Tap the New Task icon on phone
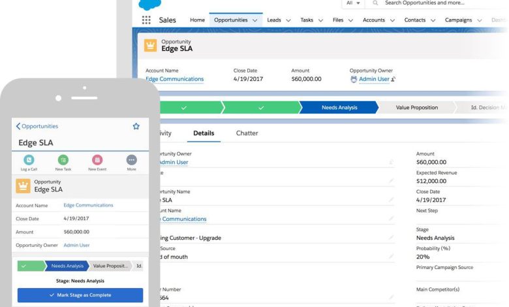The height and width of the screenshot is (307, 509). pos(63,160)
